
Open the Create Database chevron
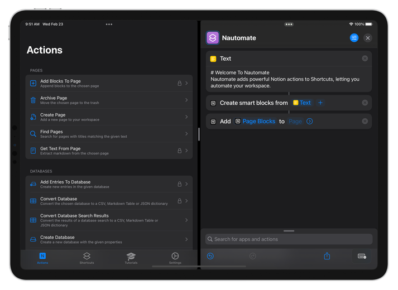pyautogui.click(x=186, y=239)
